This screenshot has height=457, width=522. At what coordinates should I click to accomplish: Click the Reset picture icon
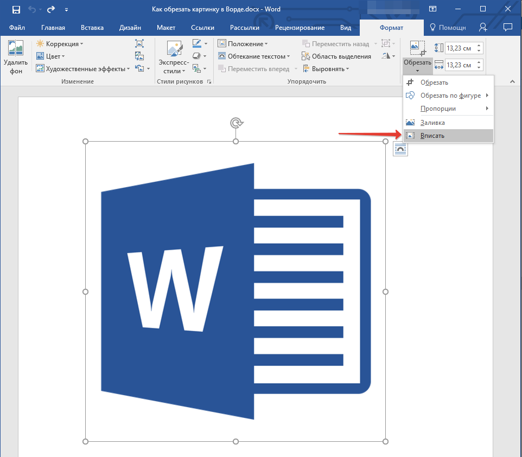[x=139, y=68]
